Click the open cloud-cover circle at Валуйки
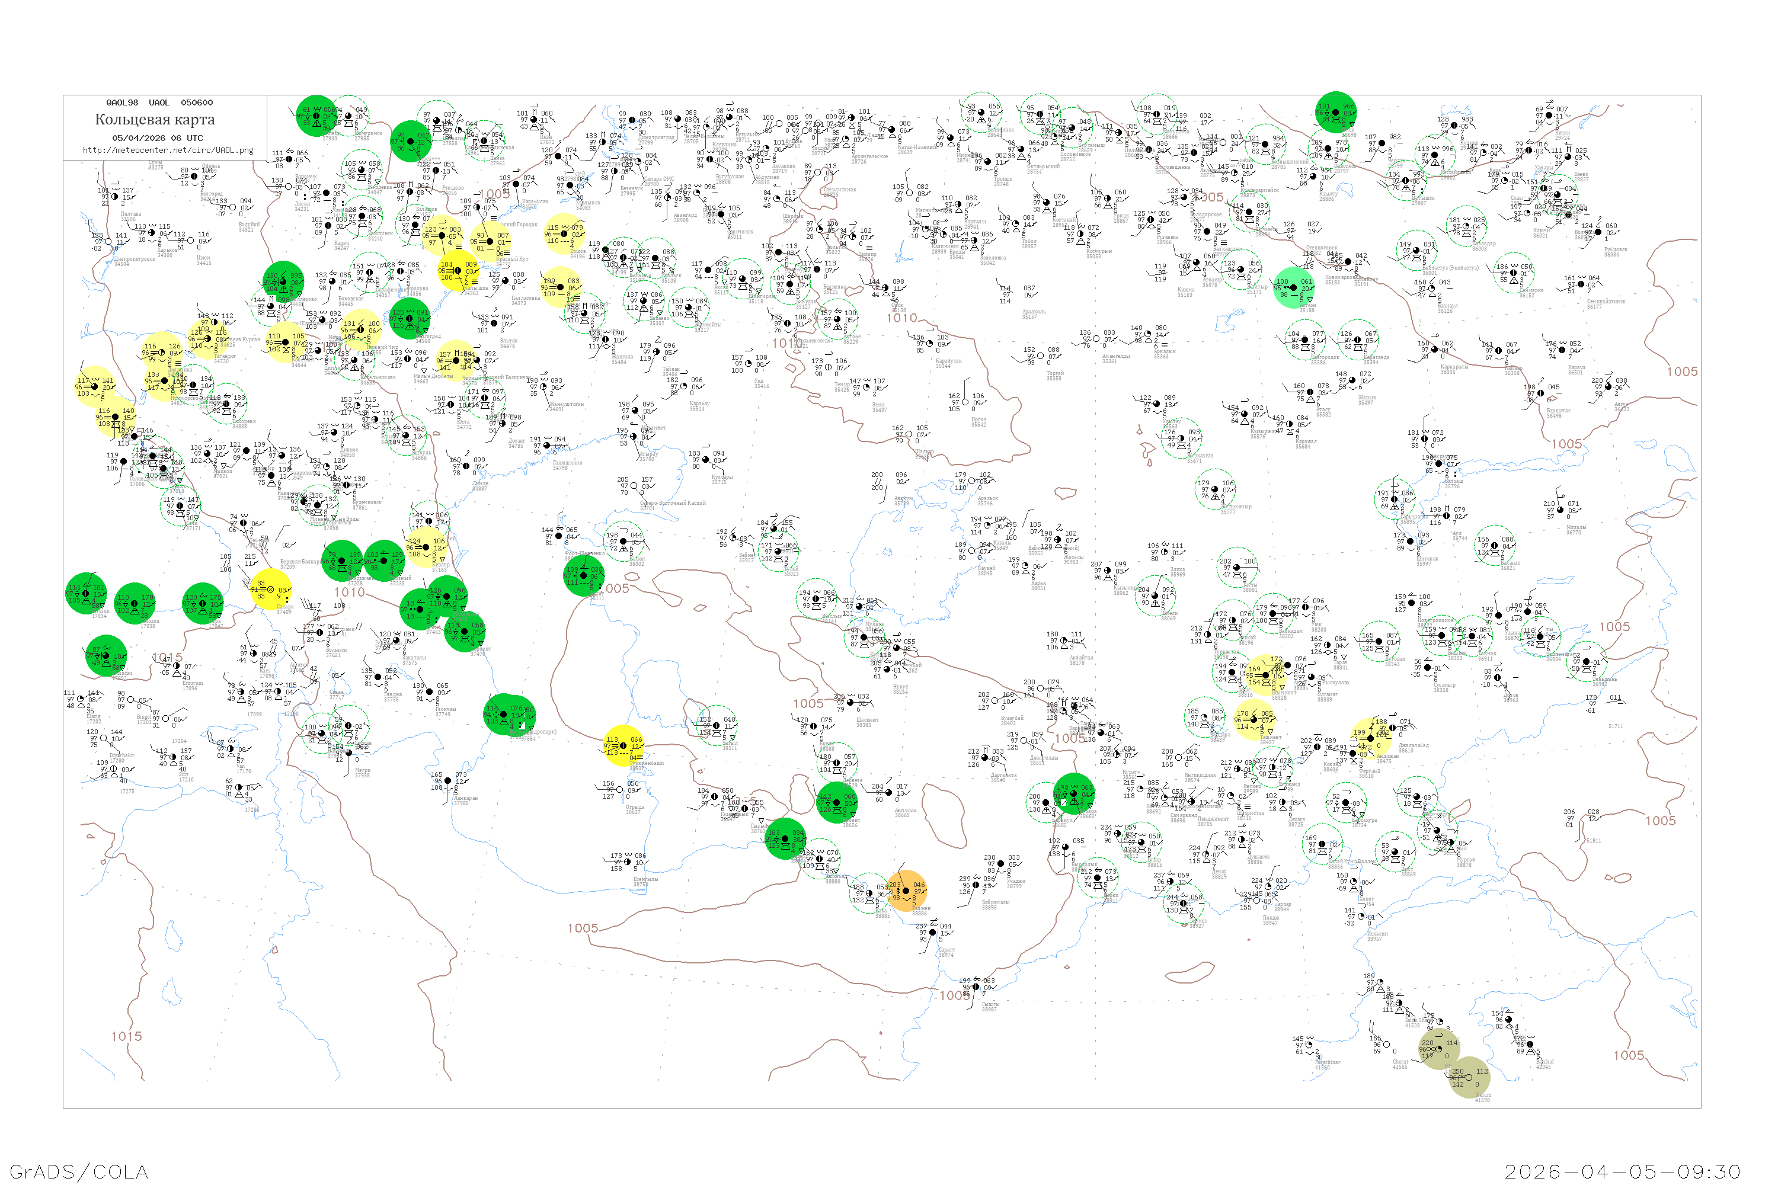Screen dimensions: 1778x1185 click(233, 207)
